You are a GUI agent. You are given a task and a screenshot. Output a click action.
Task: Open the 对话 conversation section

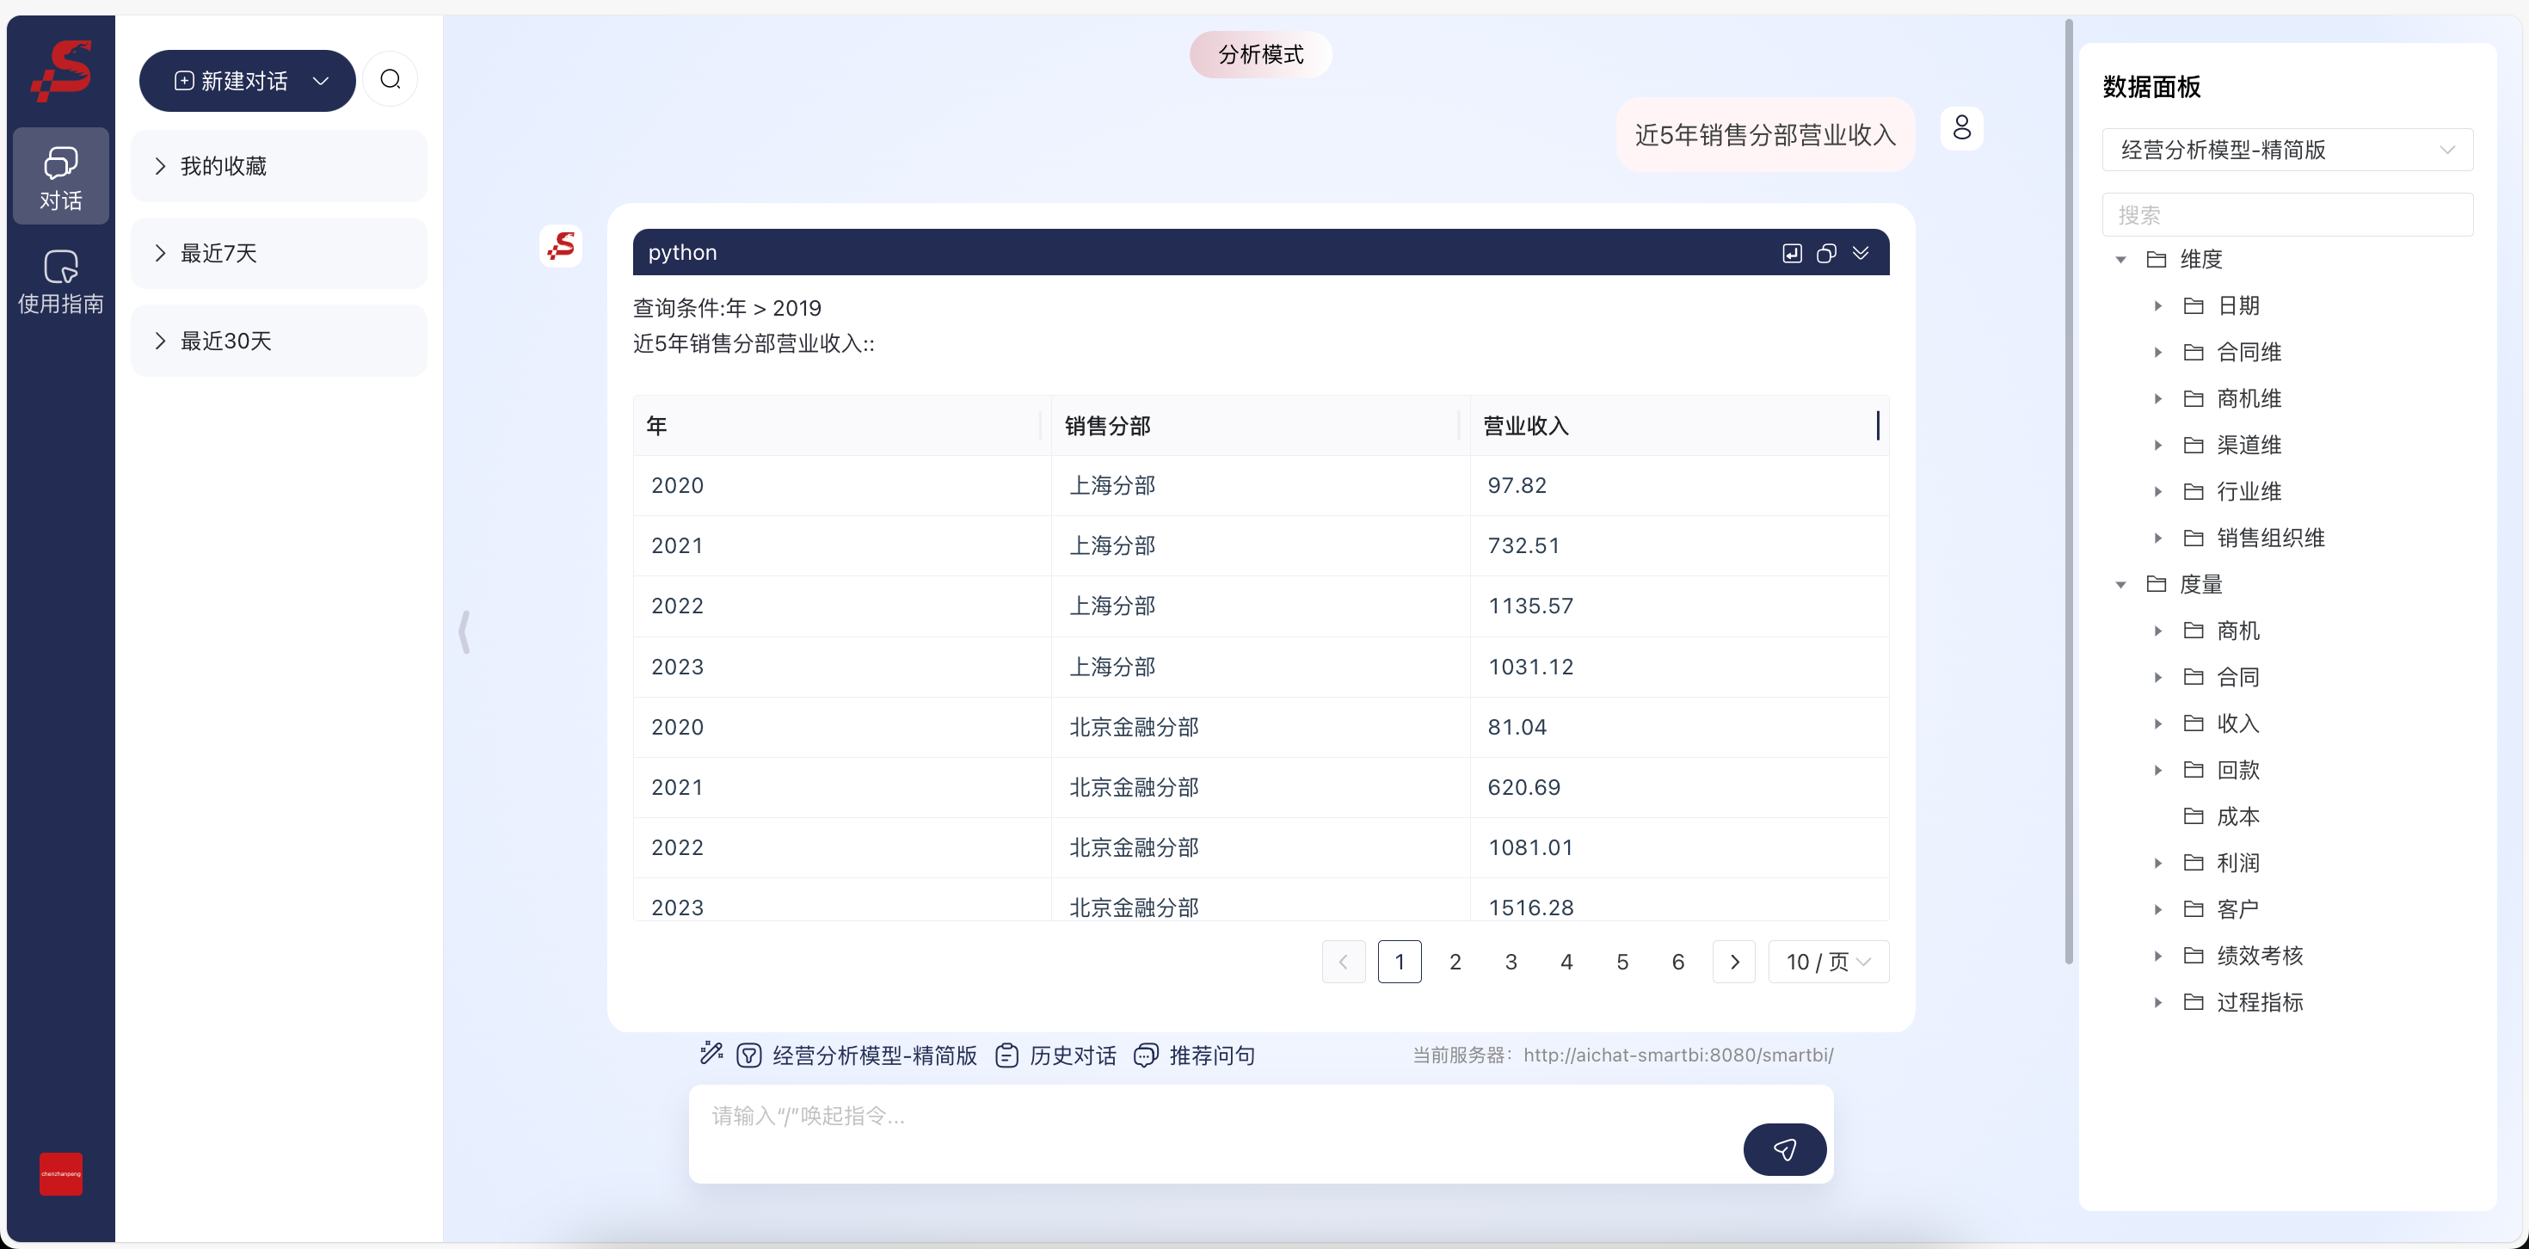(61, 176)
